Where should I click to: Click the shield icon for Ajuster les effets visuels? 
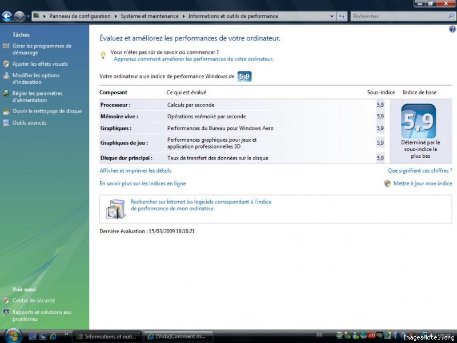(x=6, y=64)
